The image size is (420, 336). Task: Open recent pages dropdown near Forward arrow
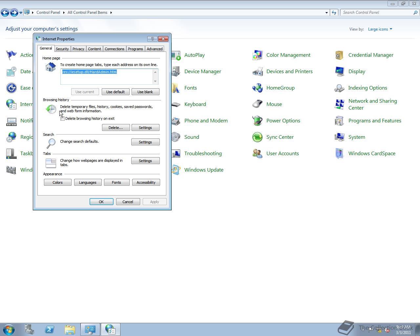point(21,12)
